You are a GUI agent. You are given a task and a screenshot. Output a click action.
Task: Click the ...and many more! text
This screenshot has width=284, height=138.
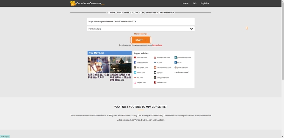181,72
